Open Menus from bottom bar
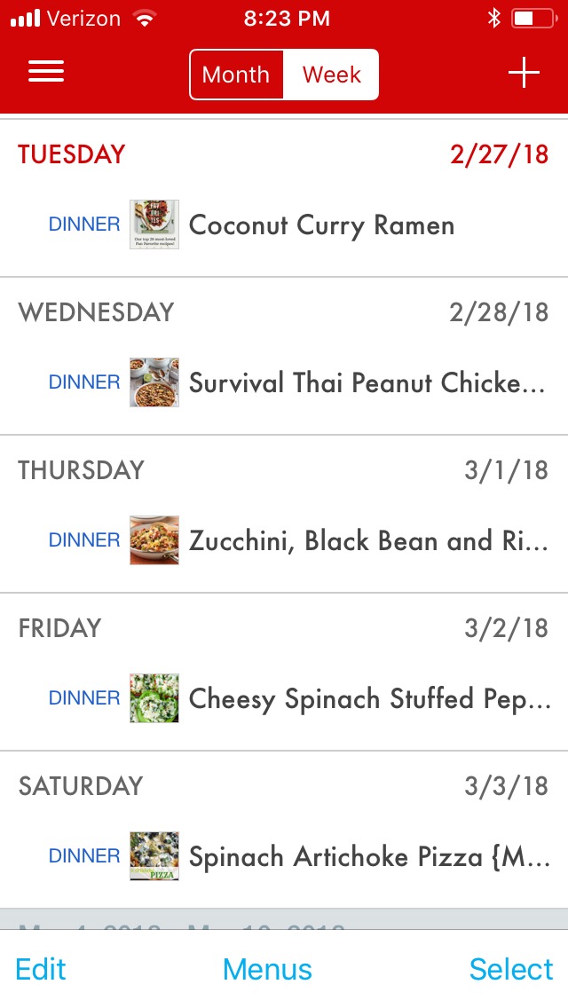The image size is (568, 1008). pos(267,969)
